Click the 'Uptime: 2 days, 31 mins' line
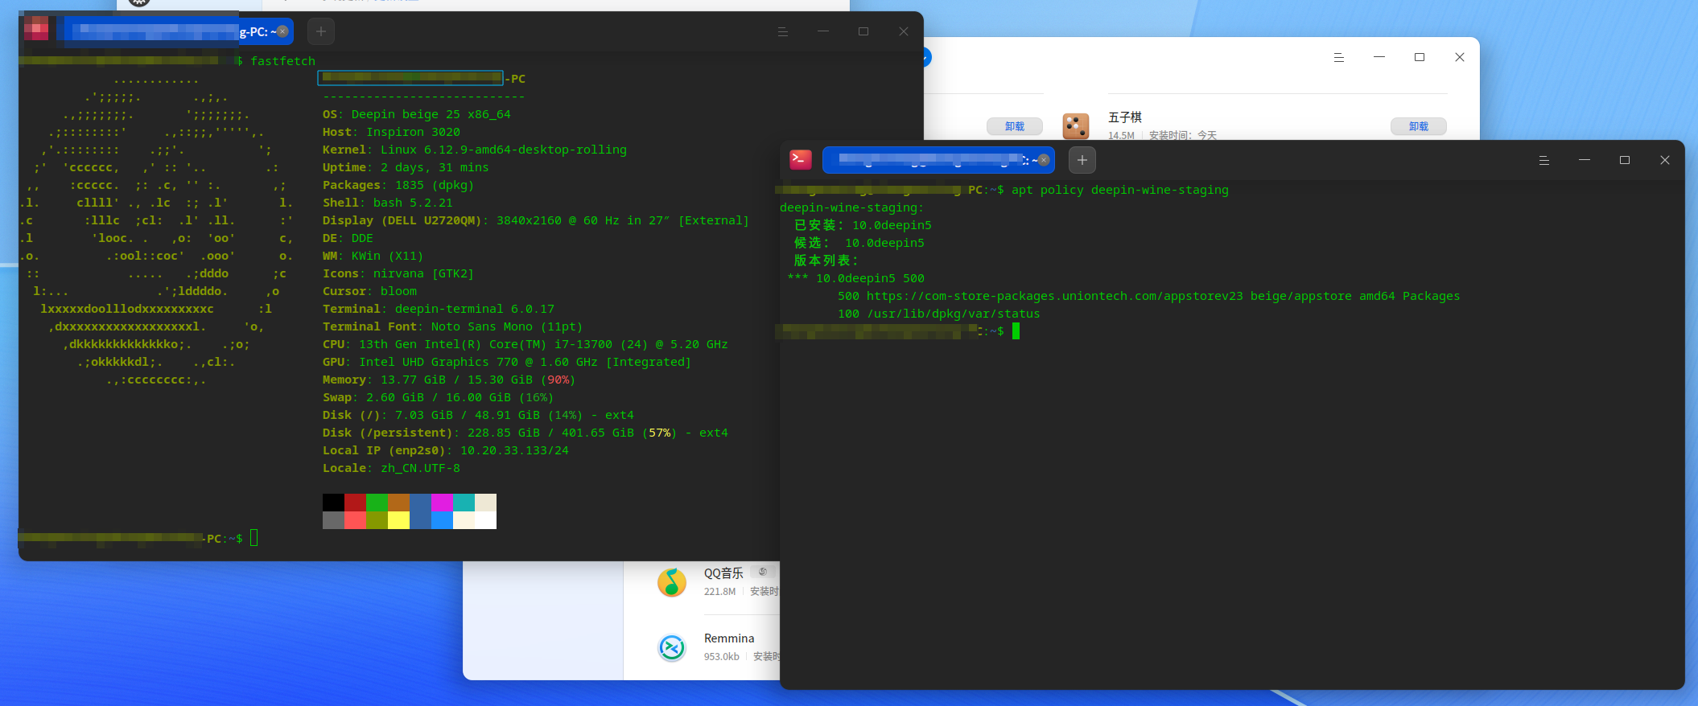Screen dimensions: 1698x706 (x=406, y=167)
